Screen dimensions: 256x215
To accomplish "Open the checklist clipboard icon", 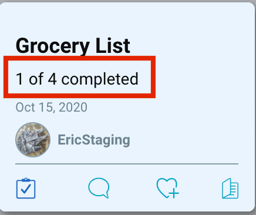I will [26, 188].
